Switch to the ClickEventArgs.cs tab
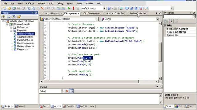The width and height of the screenshot is (197, 110). (92, 13)
